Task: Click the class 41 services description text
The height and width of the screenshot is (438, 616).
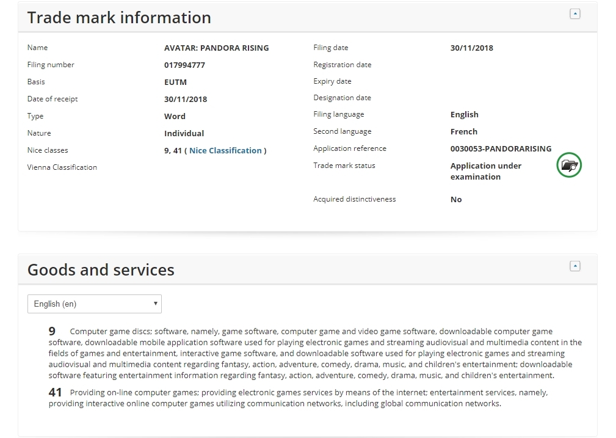Action: pos(298,398)
